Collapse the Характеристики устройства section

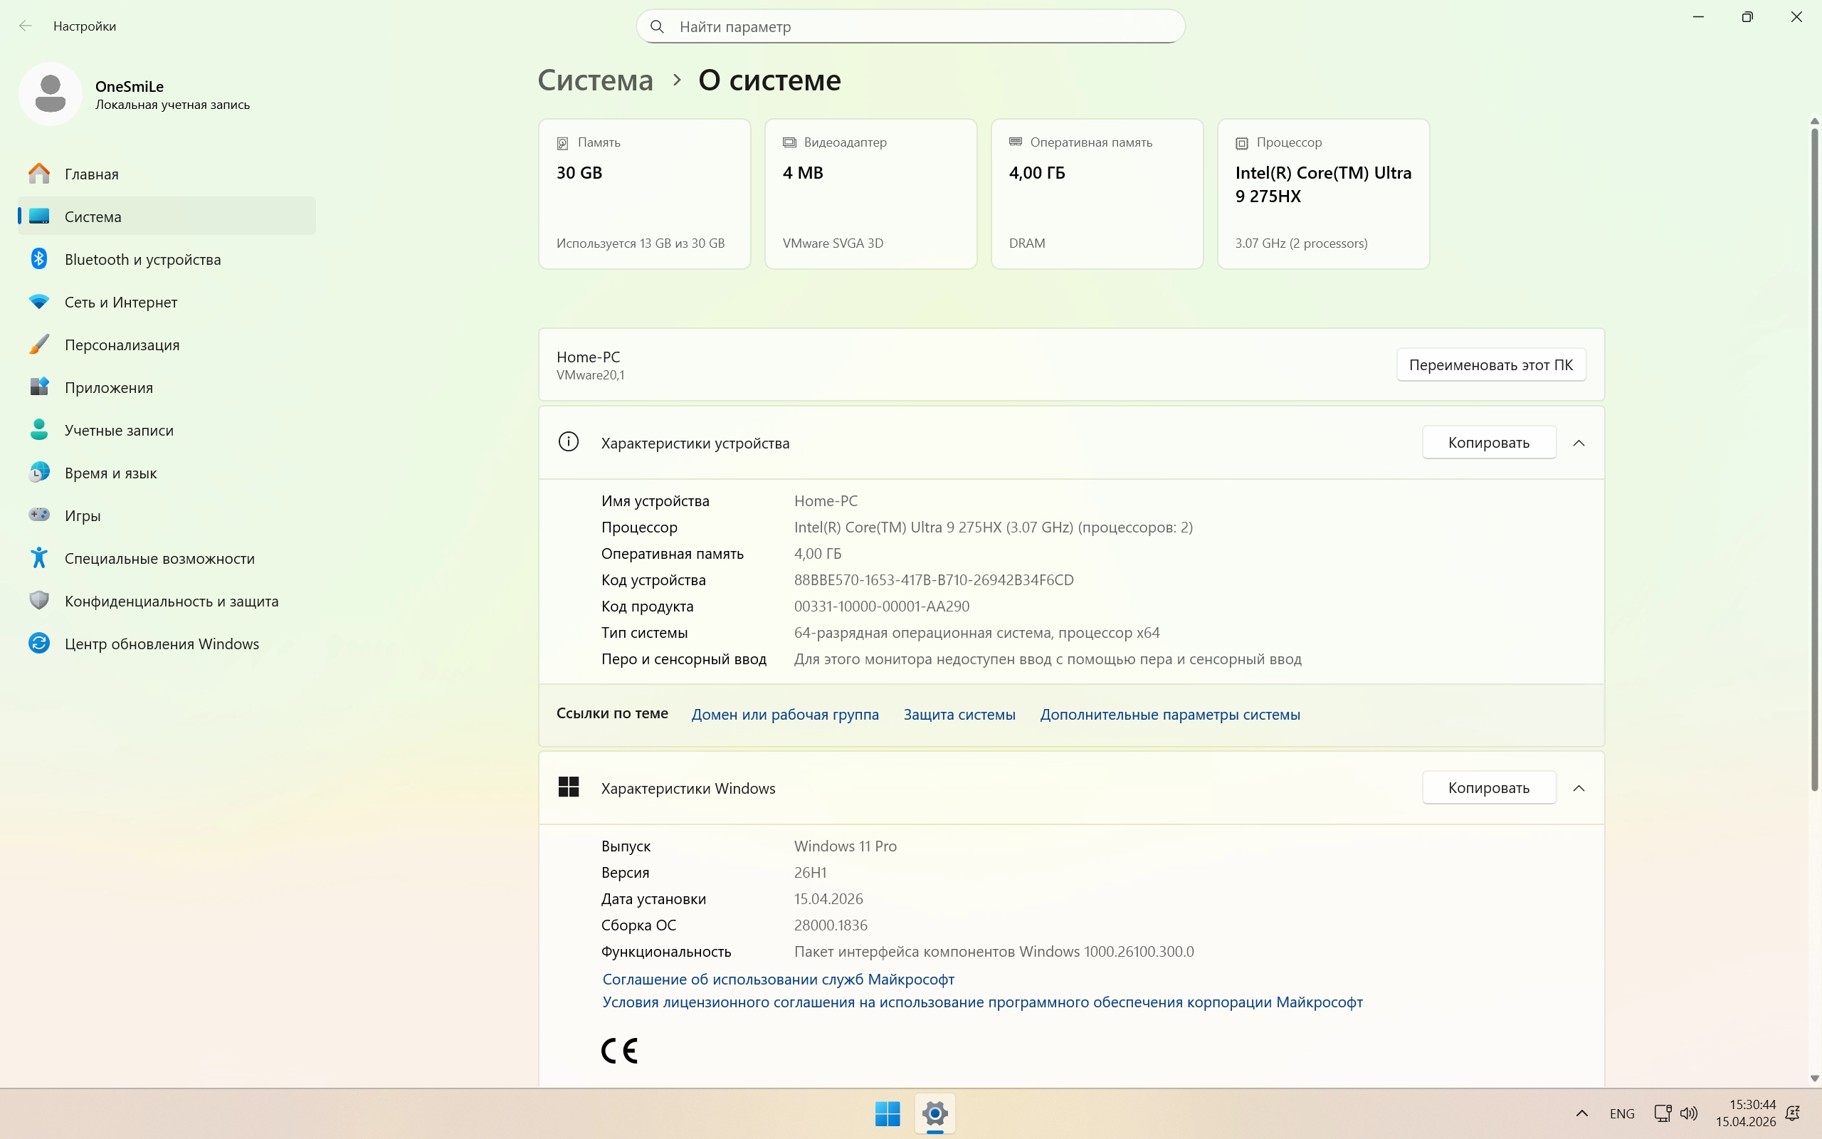tap(1579, 443)
